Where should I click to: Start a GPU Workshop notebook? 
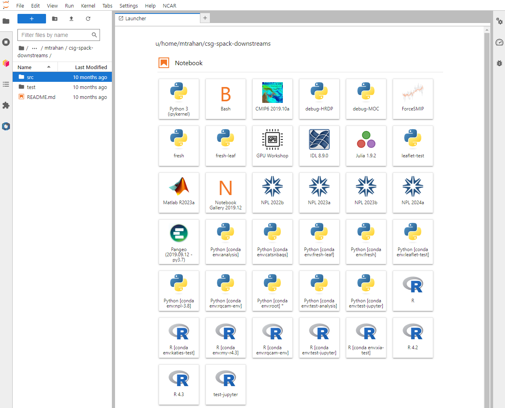point(272,145)
